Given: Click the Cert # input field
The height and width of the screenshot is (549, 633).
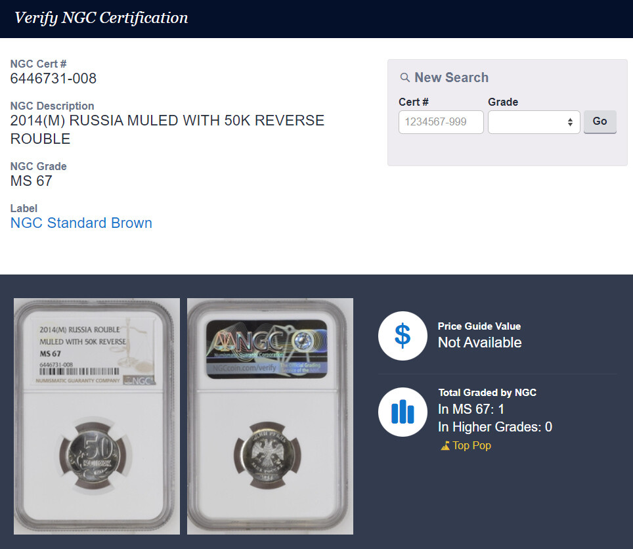Looking at the screenshot, I should tap(441, 122).
